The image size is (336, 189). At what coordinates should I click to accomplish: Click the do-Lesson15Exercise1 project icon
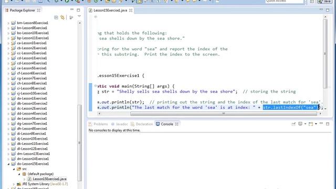14,164
